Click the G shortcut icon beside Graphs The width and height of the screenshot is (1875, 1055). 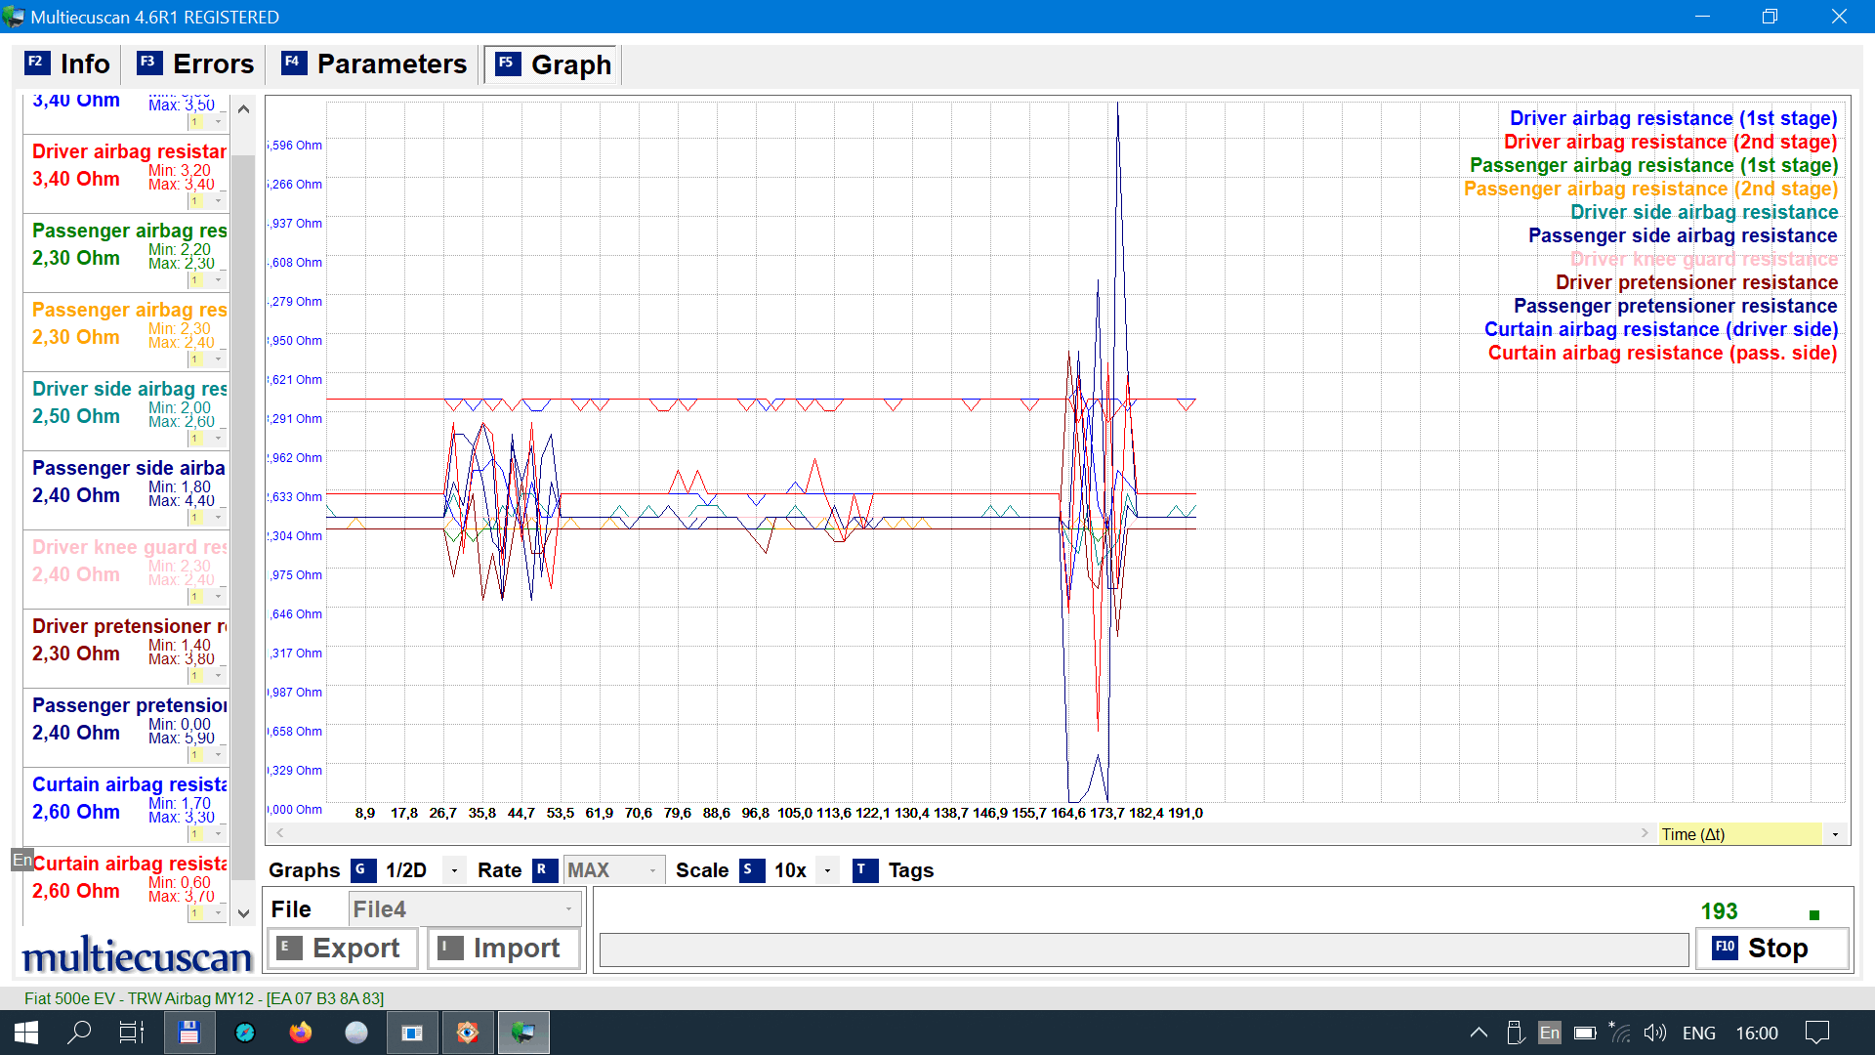coord(363,869)
